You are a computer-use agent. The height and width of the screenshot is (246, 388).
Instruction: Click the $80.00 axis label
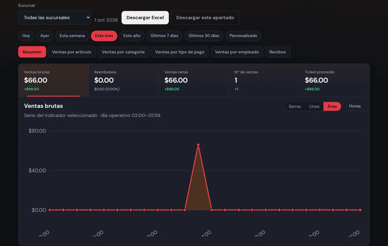tap(37, 131)
